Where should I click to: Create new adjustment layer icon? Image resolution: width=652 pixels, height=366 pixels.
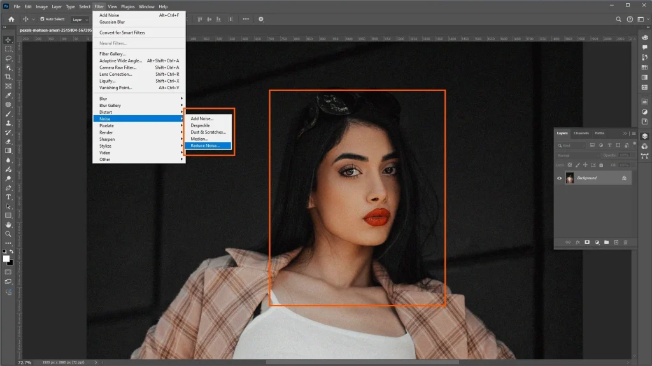(597, 242)
